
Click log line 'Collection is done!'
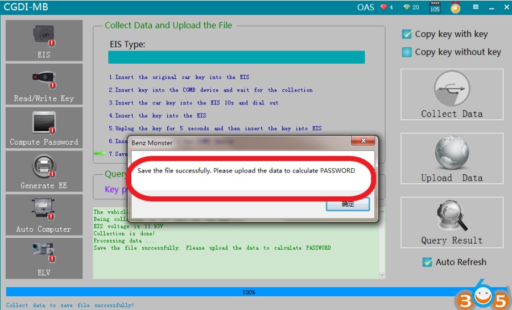(x=124, y=233)
